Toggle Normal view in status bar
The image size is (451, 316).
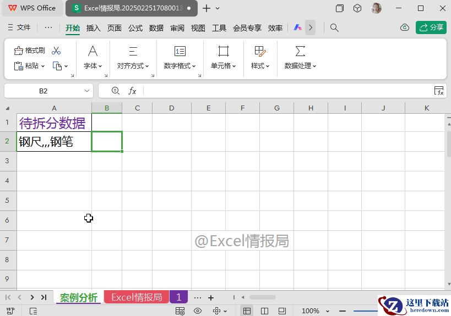[247, 311]
